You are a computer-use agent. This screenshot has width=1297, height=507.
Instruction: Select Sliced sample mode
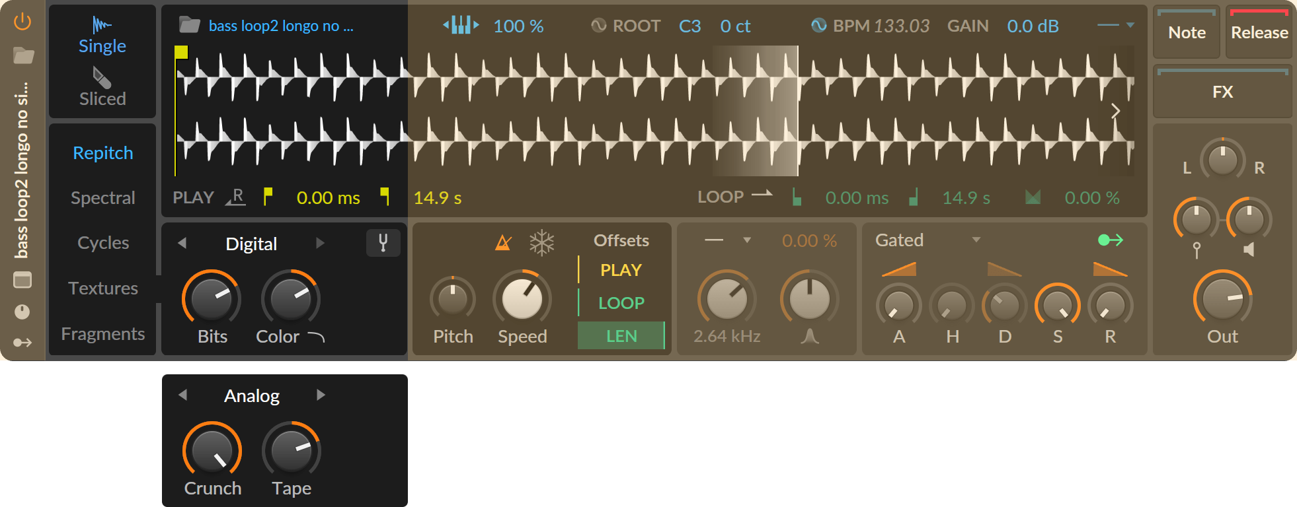(x=102, y=88)
